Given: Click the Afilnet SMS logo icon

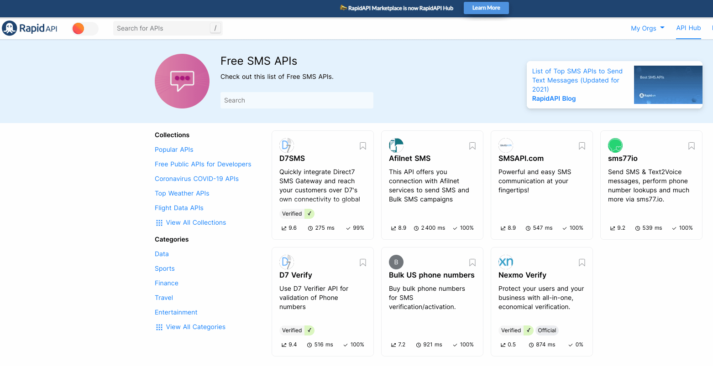Looking at the screenshot, I should (x=396, y=145).
